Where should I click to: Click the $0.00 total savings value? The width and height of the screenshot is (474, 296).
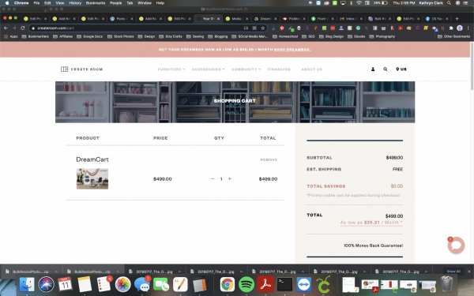pos(397,186)
